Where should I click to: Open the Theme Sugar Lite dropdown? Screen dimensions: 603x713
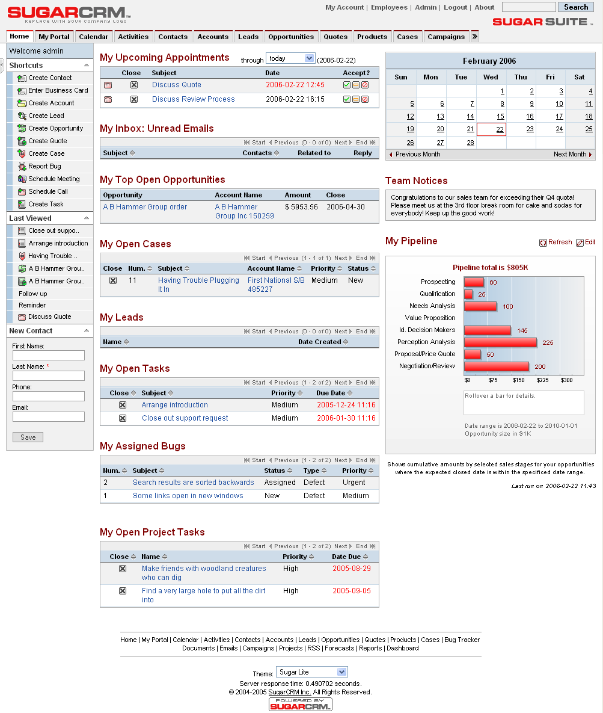[x=312, y=672]
